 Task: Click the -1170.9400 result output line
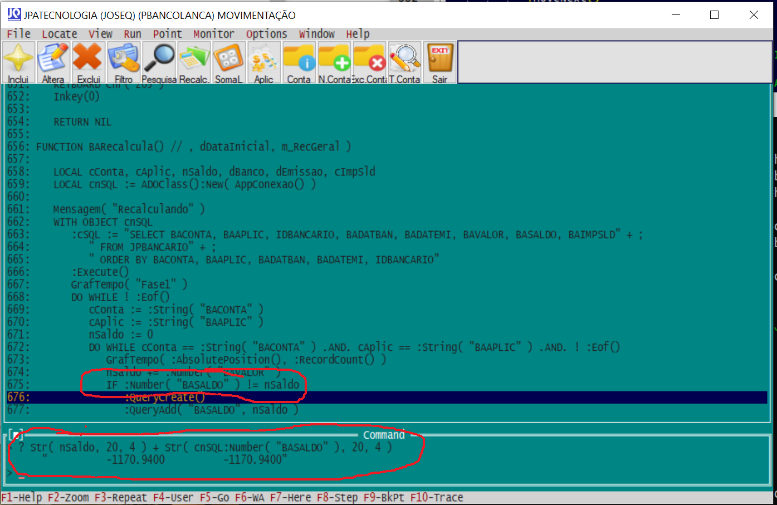click(x=165, y=460)
